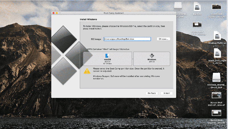Click the Choose... button for ISO image
The image size is (228, 129).
[x=163, y=39]
